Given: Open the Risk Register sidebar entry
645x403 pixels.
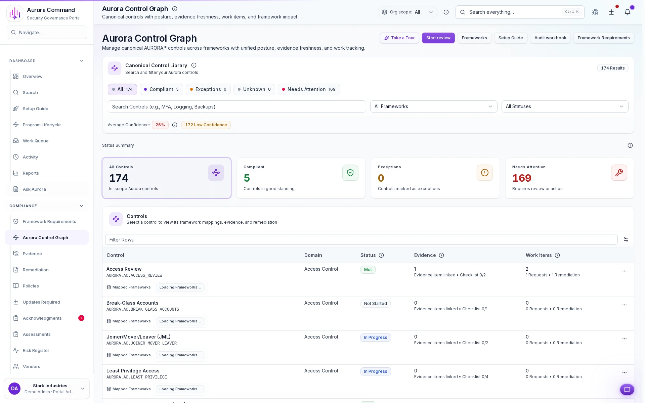Looking at the screenshot, I should coord(36,350).
